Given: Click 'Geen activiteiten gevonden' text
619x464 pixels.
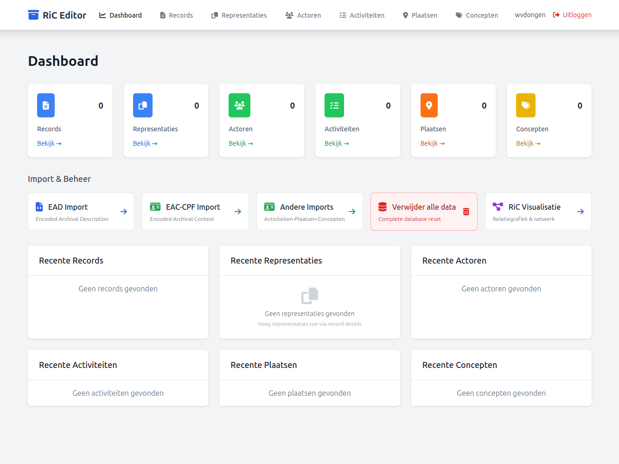Looking at the screenshot, I should coord(118,393).
